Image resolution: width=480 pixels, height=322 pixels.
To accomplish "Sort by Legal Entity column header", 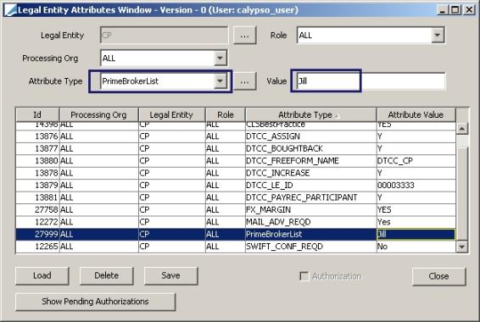I will [x=171, y=114].
